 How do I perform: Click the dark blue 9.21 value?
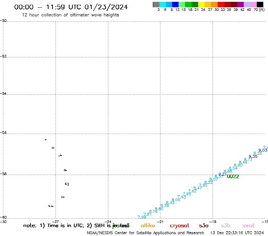[x=222, y=174]
